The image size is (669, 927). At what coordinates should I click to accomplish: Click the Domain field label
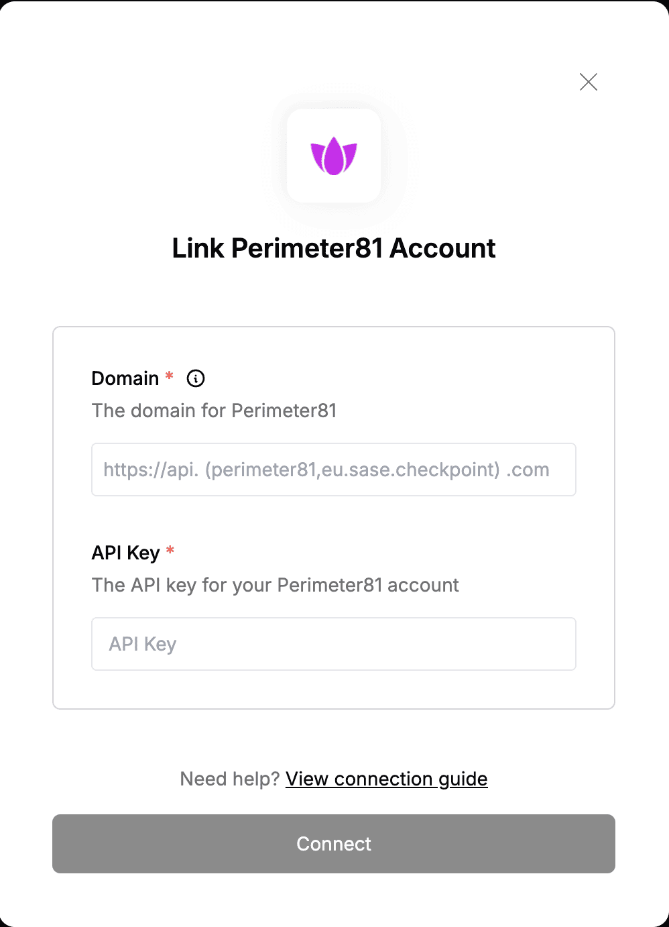(125, 378)
